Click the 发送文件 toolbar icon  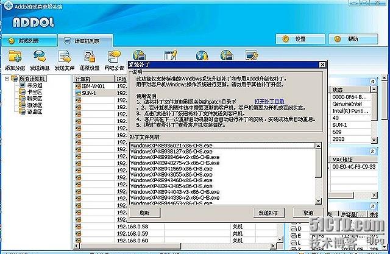click(x=65, y=56)
